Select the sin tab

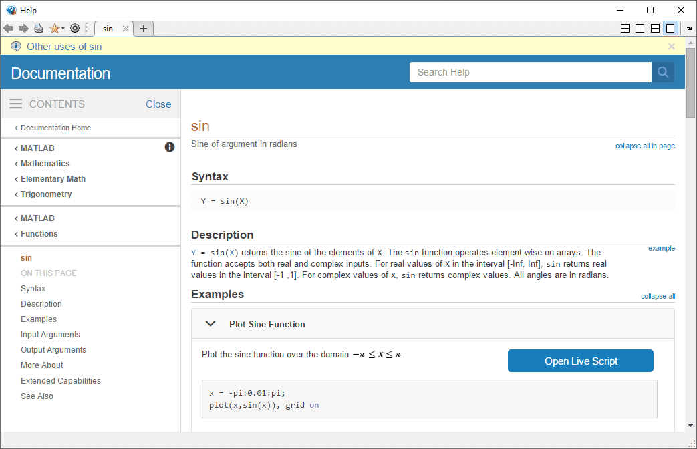tap(108, 29)
